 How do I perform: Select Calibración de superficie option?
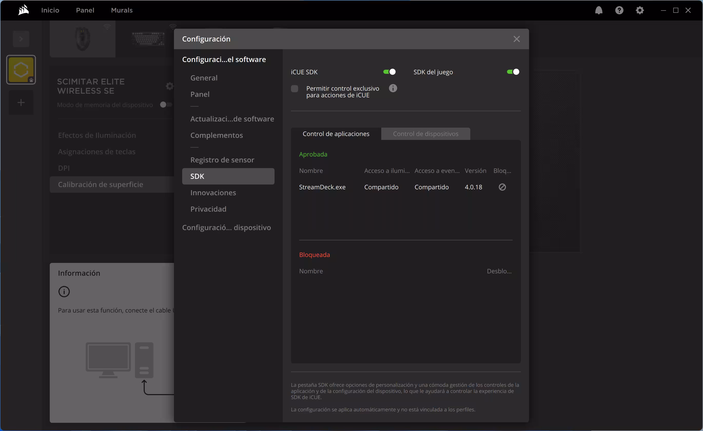pos(112,184)
